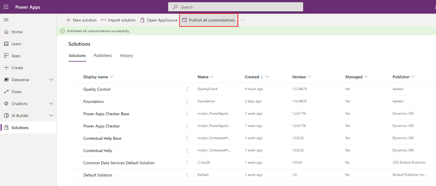Image resolution: width=436 pixels, height=186 pixels.
Task: Open the Learn section
Action: (16, 44)
